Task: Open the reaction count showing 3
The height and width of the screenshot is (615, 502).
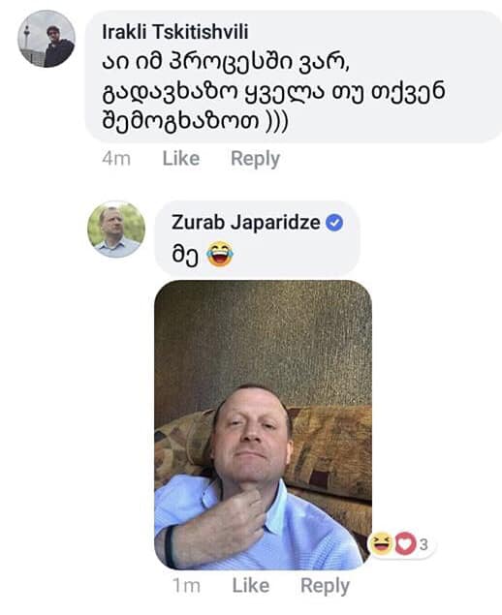Action: 424,544
